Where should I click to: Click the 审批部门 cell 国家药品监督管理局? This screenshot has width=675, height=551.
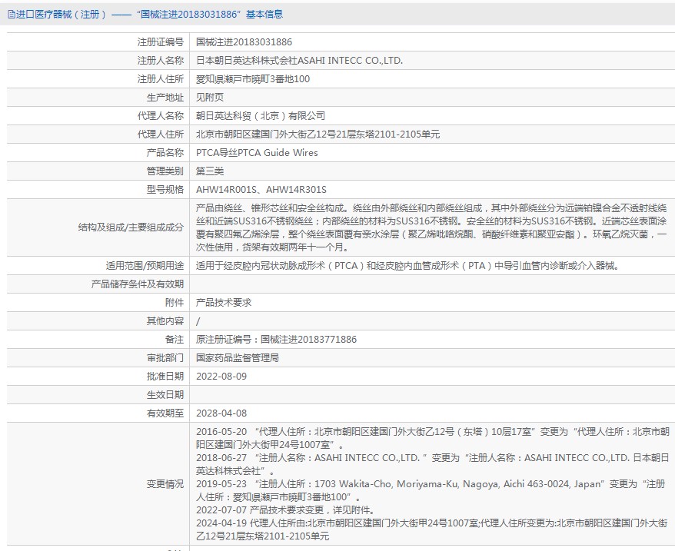(x=238, y=357)
